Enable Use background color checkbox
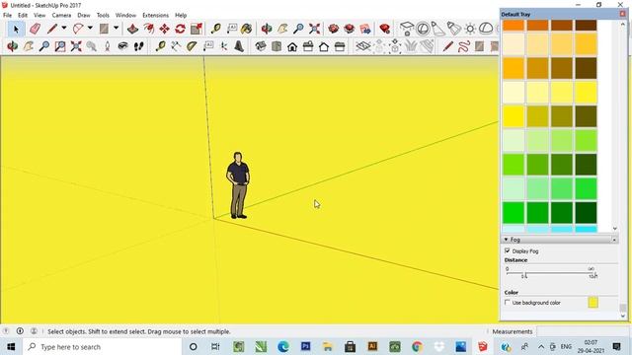 tap(508, 303)
